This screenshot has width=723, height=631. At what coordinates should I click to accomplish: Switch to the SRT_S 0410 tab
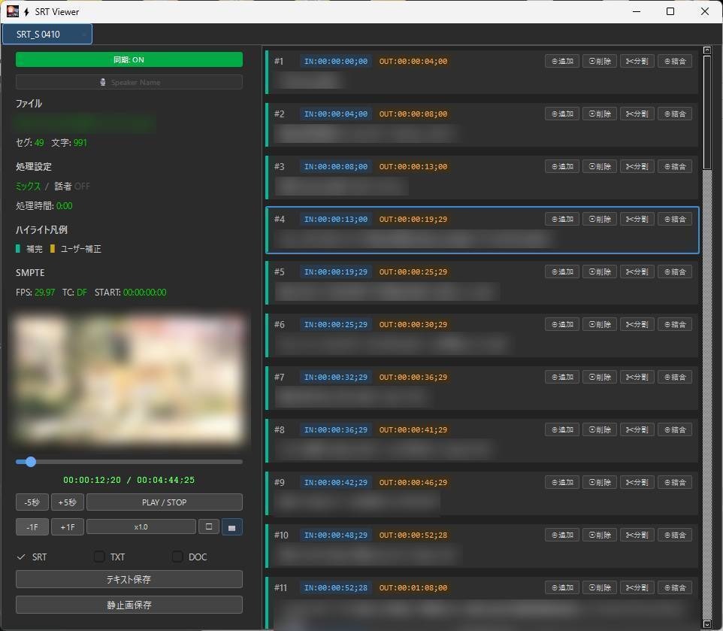pyautogui.click(x=47, y=34)
